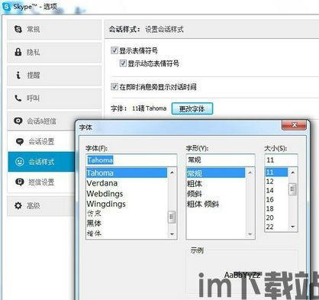Select size 18 in the size list
Viewport: 319px width, 300px height.
tap(276, 208)
